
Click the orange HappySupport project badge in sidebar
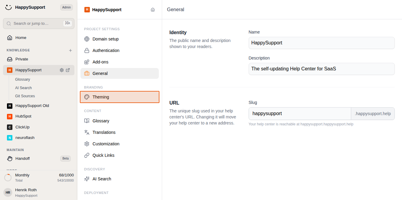click(10, 70)
